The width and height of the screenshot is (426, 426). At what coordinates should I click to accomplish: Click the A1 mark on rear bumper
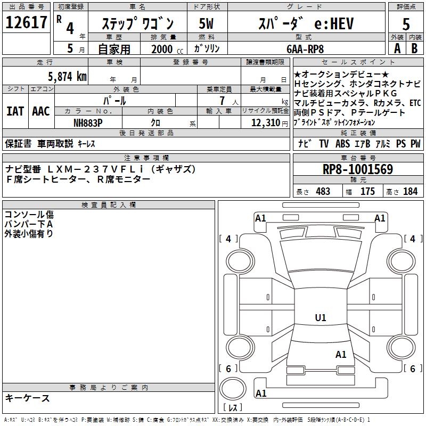click(261, 393)
